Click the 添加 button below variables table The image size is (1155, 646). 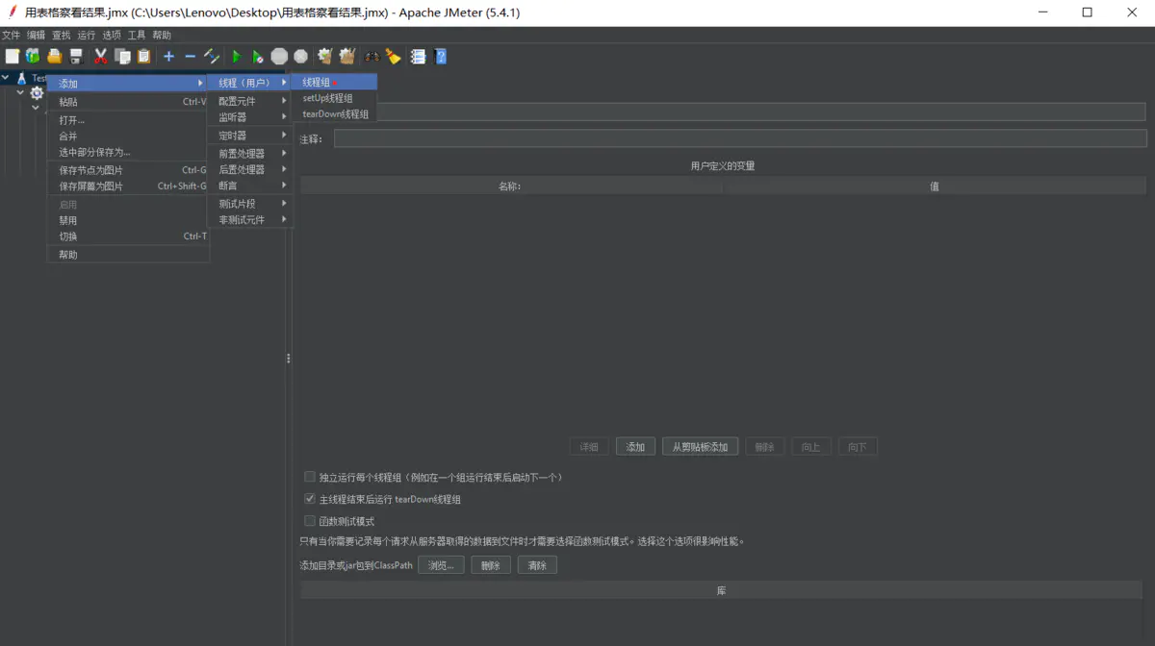click(x=635, y=447)
